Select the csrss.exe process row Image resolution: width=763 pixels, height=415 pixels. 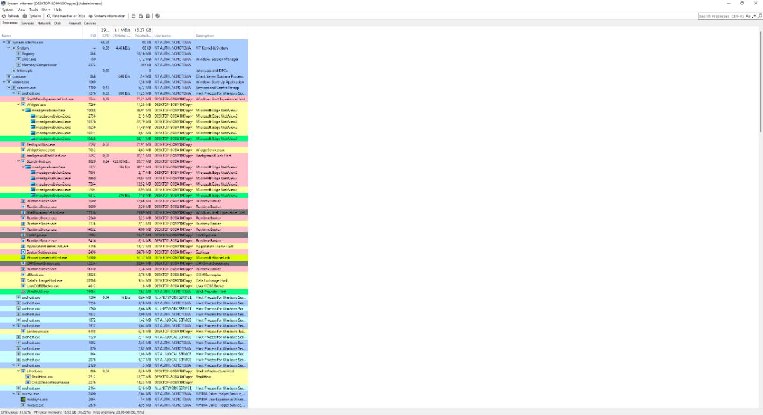[124, 76]
